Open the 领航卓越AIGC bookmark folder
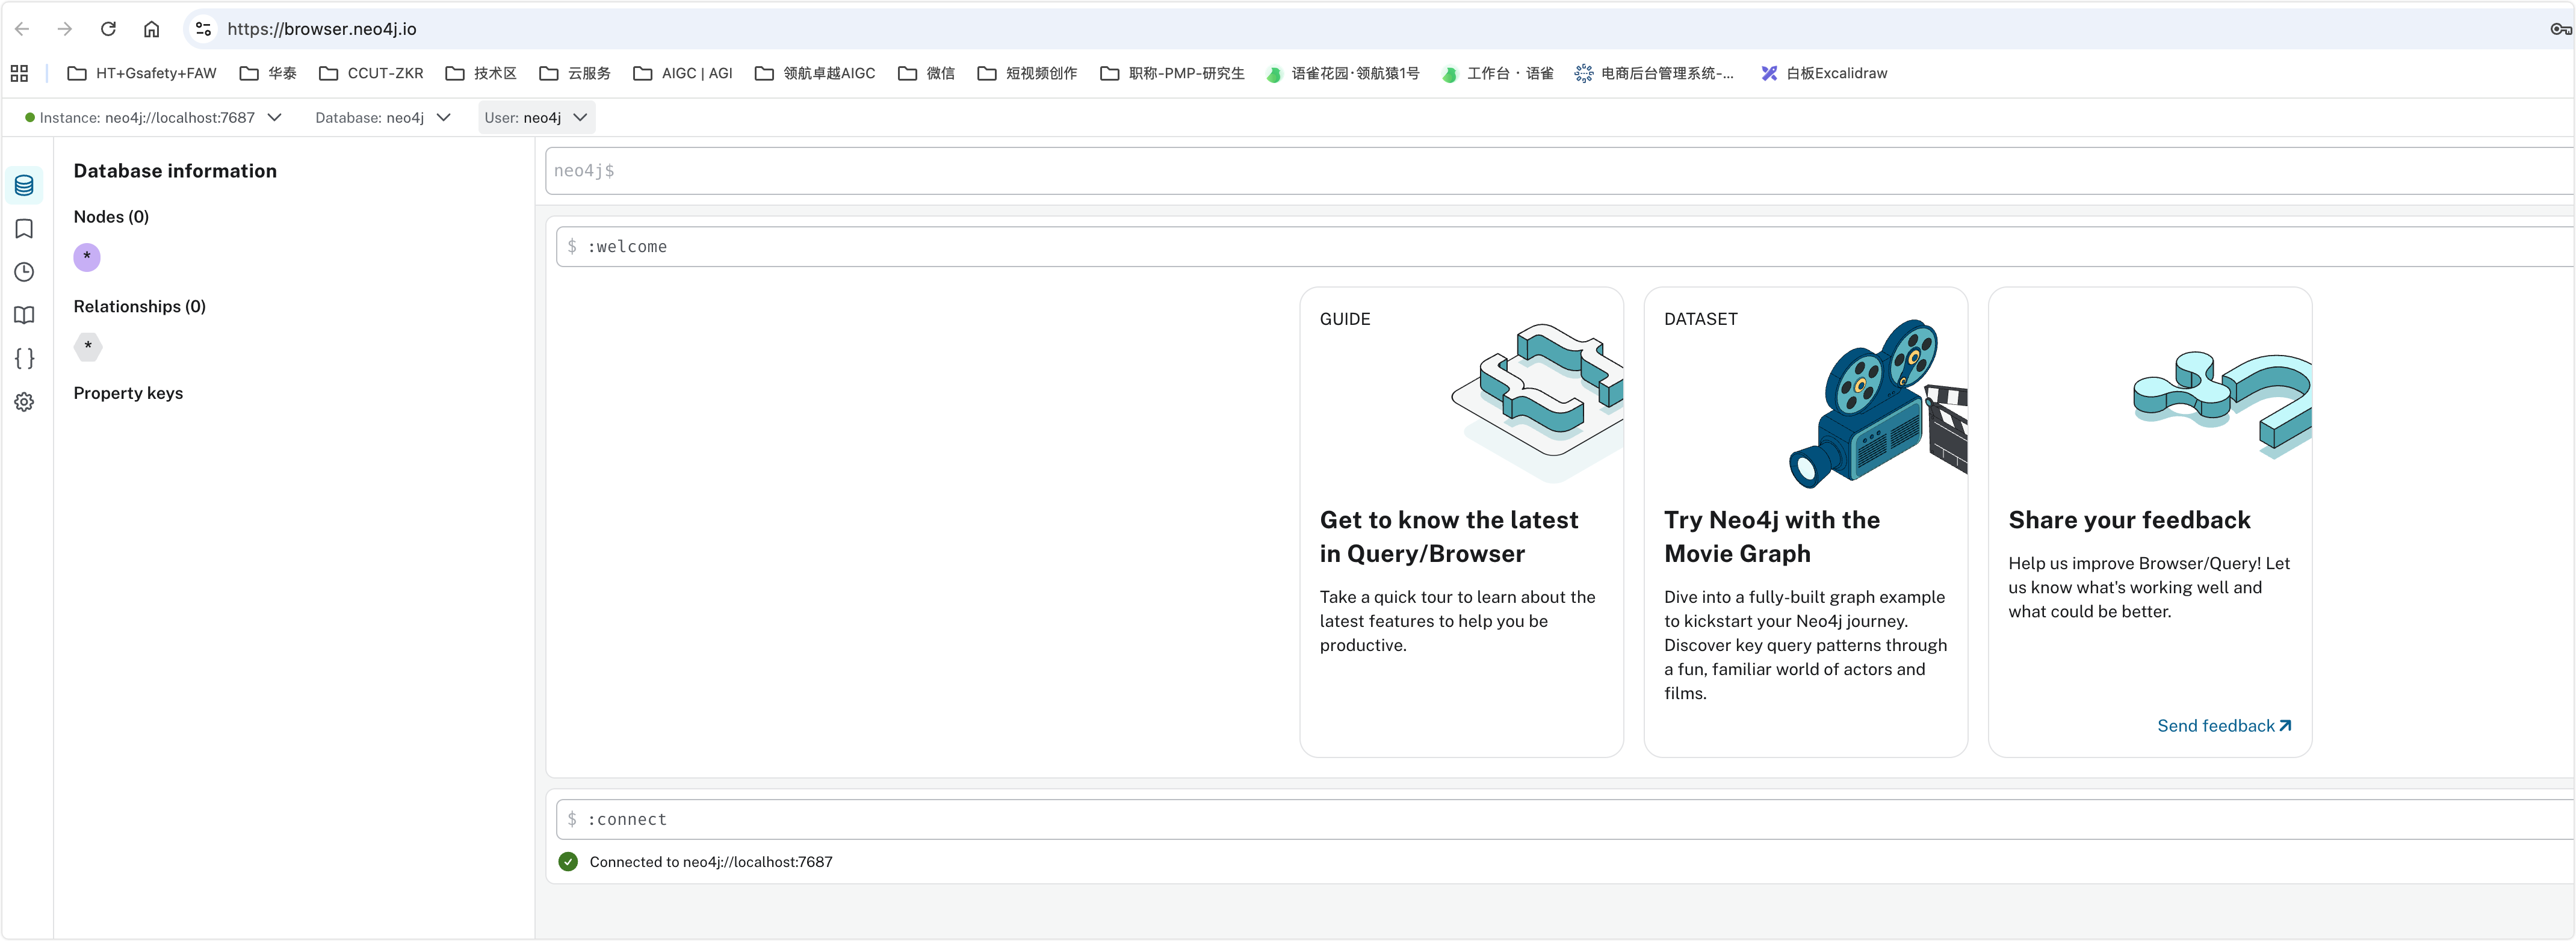This screenshot has width=2576, height=941. tap(815, 73)
